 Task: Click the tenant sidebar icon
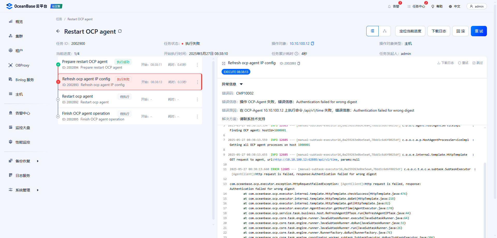pyautogui.click(x=11, y=51)
